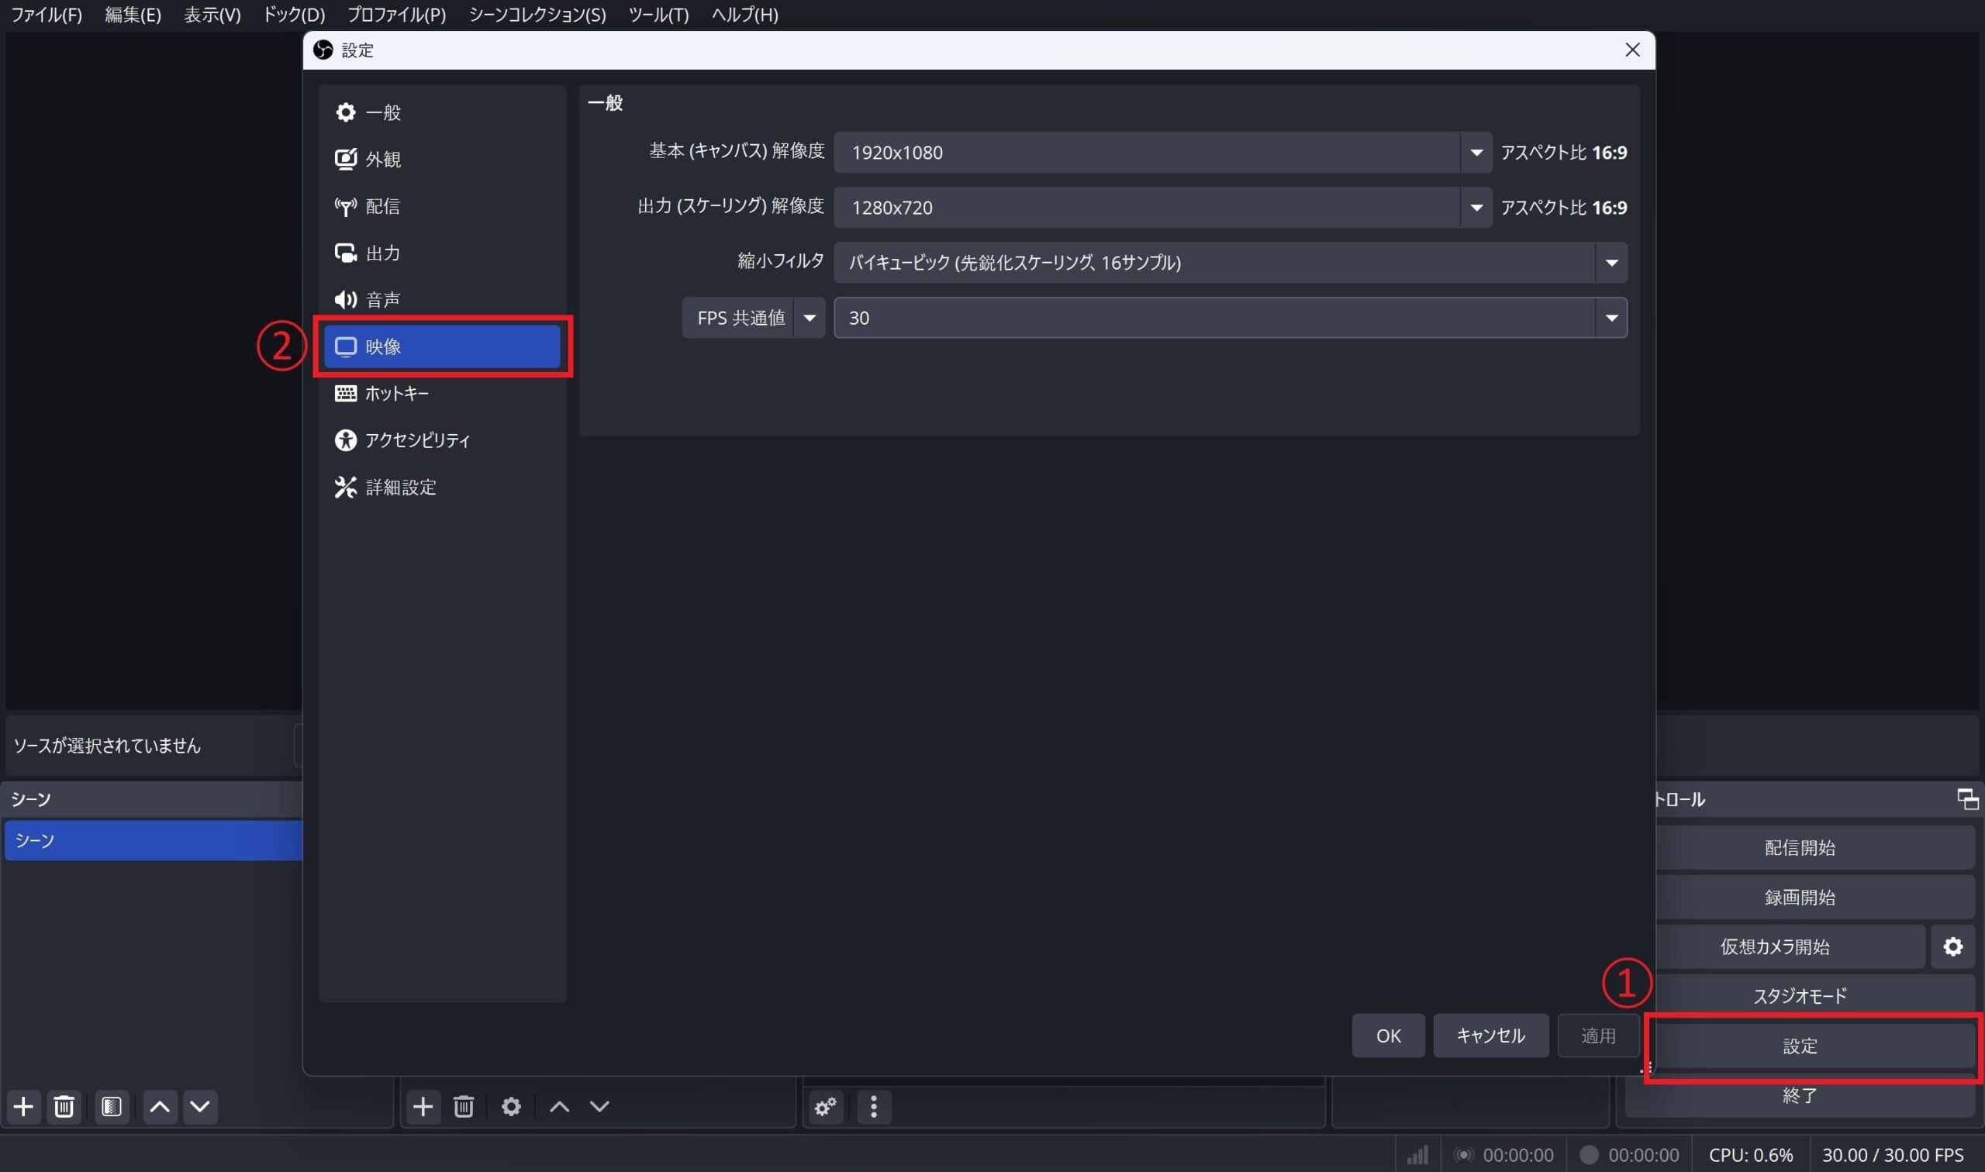Open the 出力 output settings category
The width and height of the screenshot is (1985, 1172).
441,253
